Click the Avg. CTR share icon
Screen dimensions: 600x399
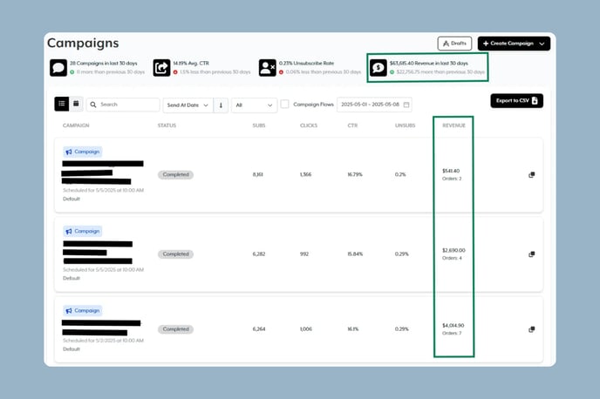[x=161, y=68]
